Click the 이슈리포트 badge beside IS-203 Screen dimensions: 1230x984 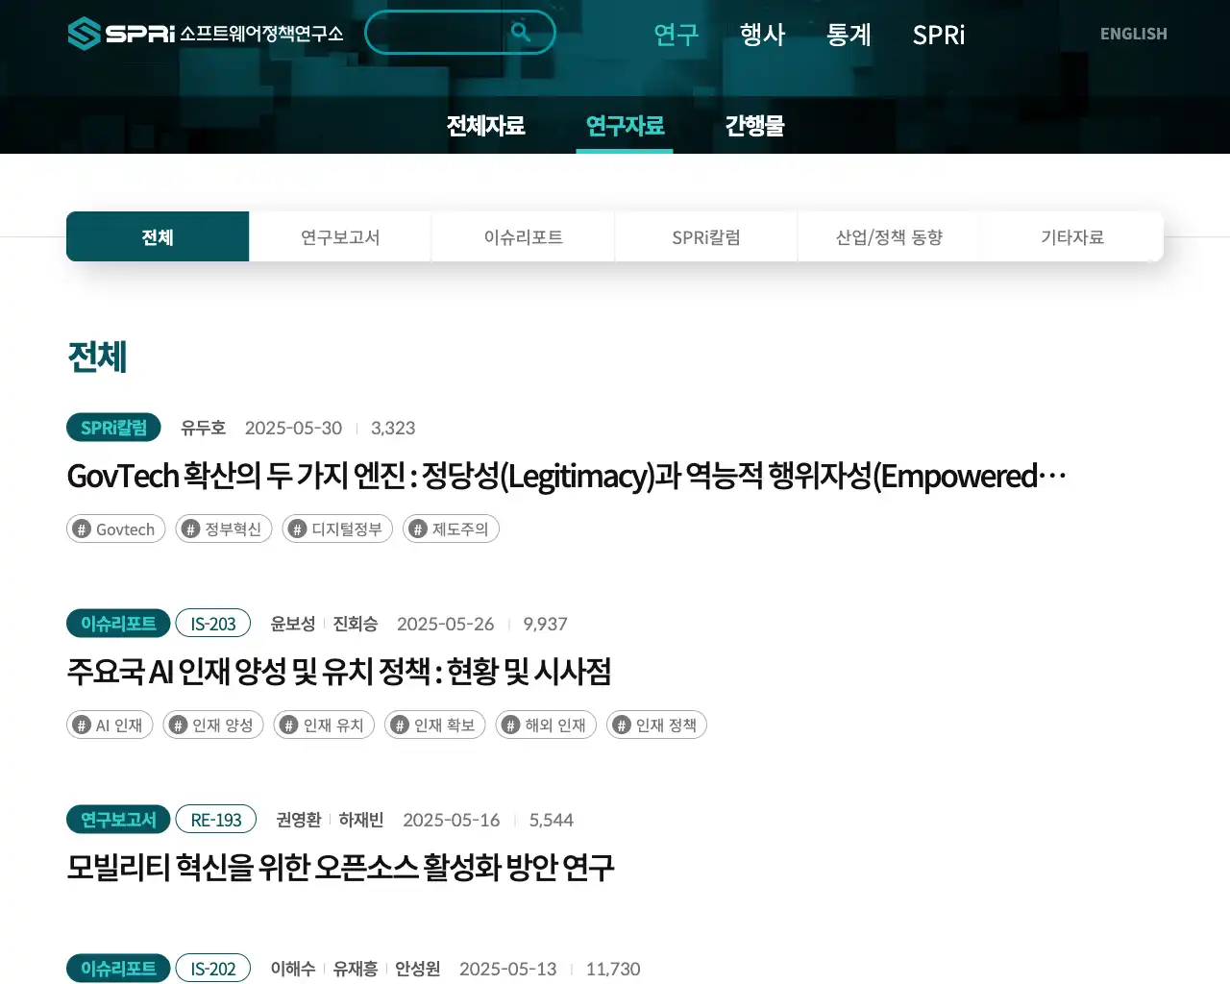coord(118,624)
